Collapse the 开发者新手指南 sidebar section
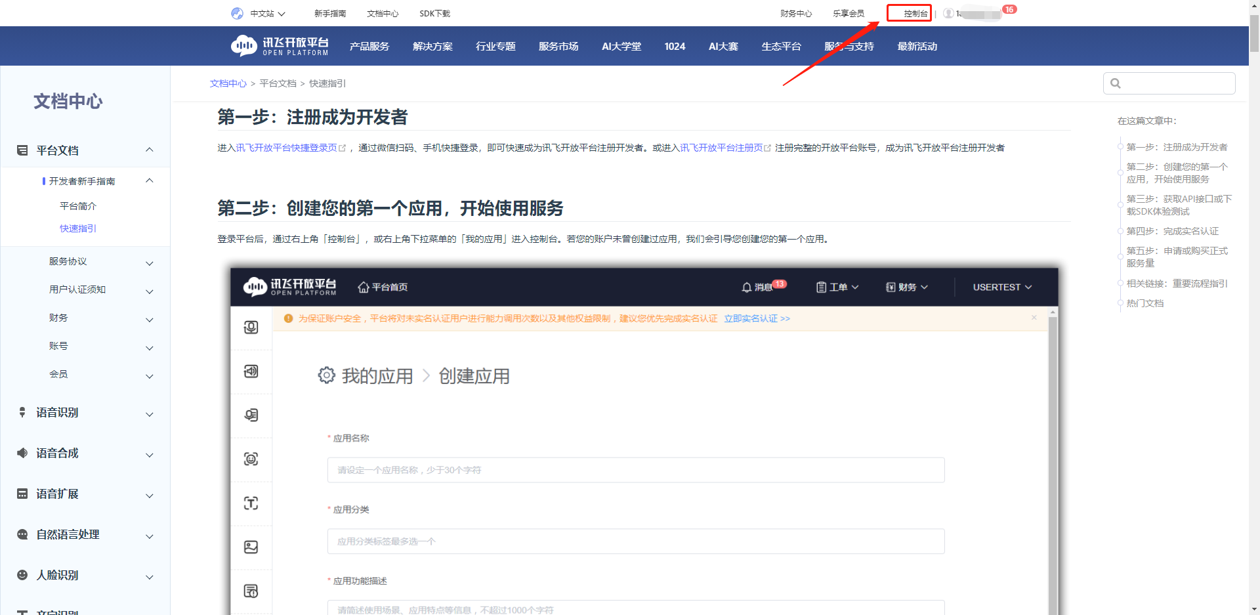Viewport: 1260px width, 615px height. pyautogui.click(x=149, y=180)
